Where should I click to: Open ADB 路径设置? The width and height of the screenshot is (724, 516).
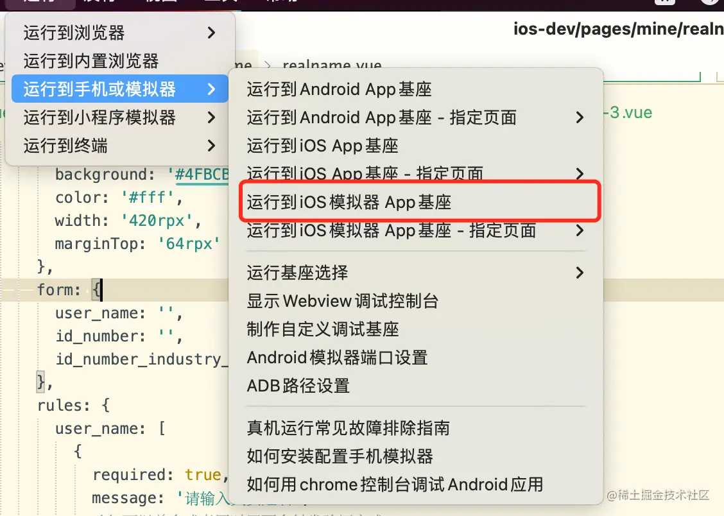(416, 385)
